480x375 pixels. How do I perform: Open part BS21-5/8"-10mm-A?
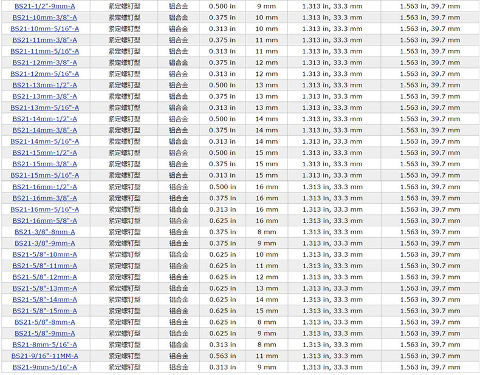pyautogui.click(x=45, y=255)
